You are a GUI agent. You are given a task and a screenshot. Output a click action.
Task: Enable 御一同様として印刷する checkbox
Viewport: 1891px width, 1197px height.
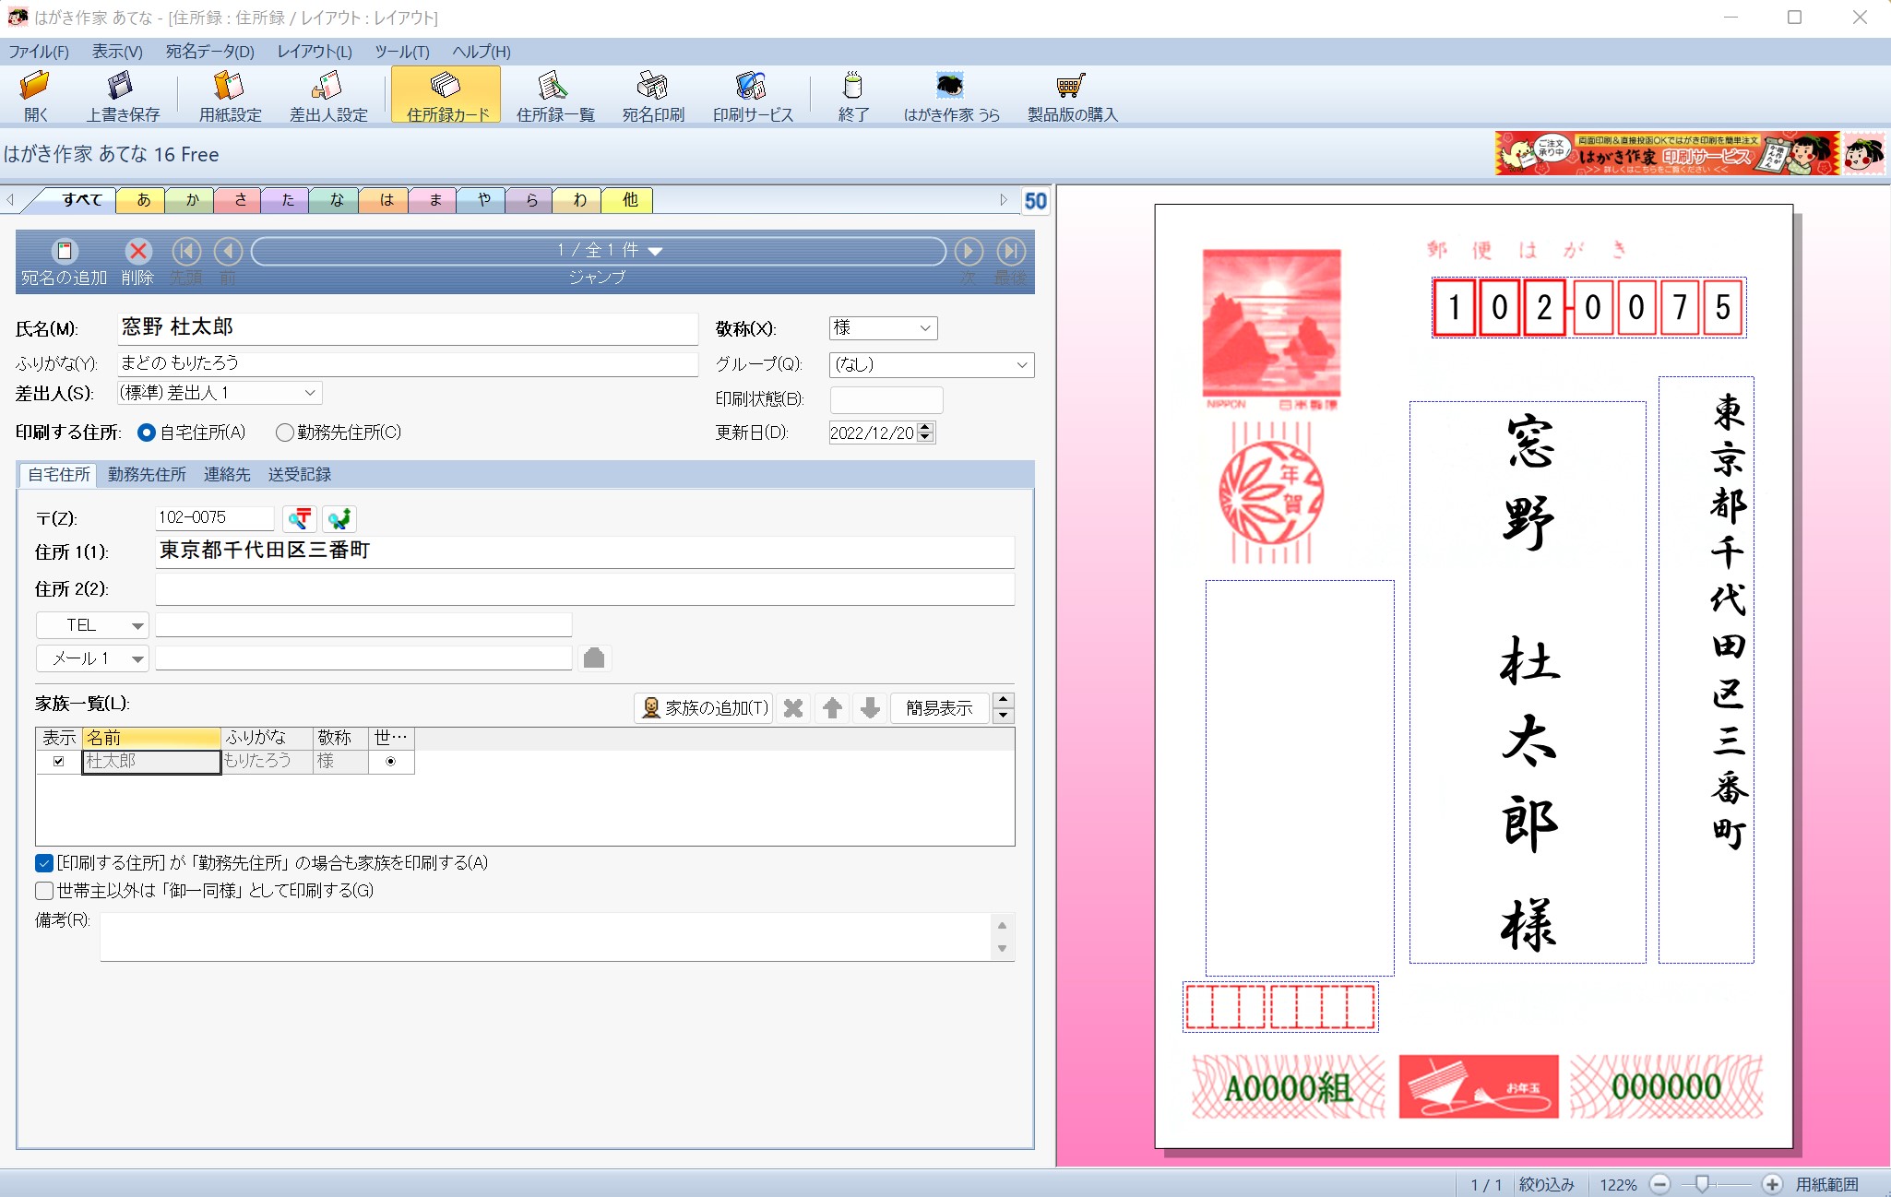pos(44,891)
